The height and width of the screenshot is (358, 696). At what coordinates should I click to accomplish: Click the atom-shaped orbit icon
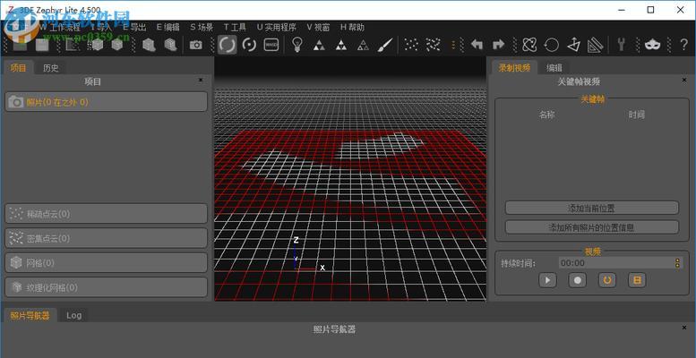pyautogui.click(x=529, y=45)
